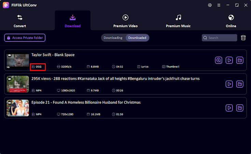Click the Online globe icon
The width and height of the screenshot is (251, 154).
click(x=231, y=17)
